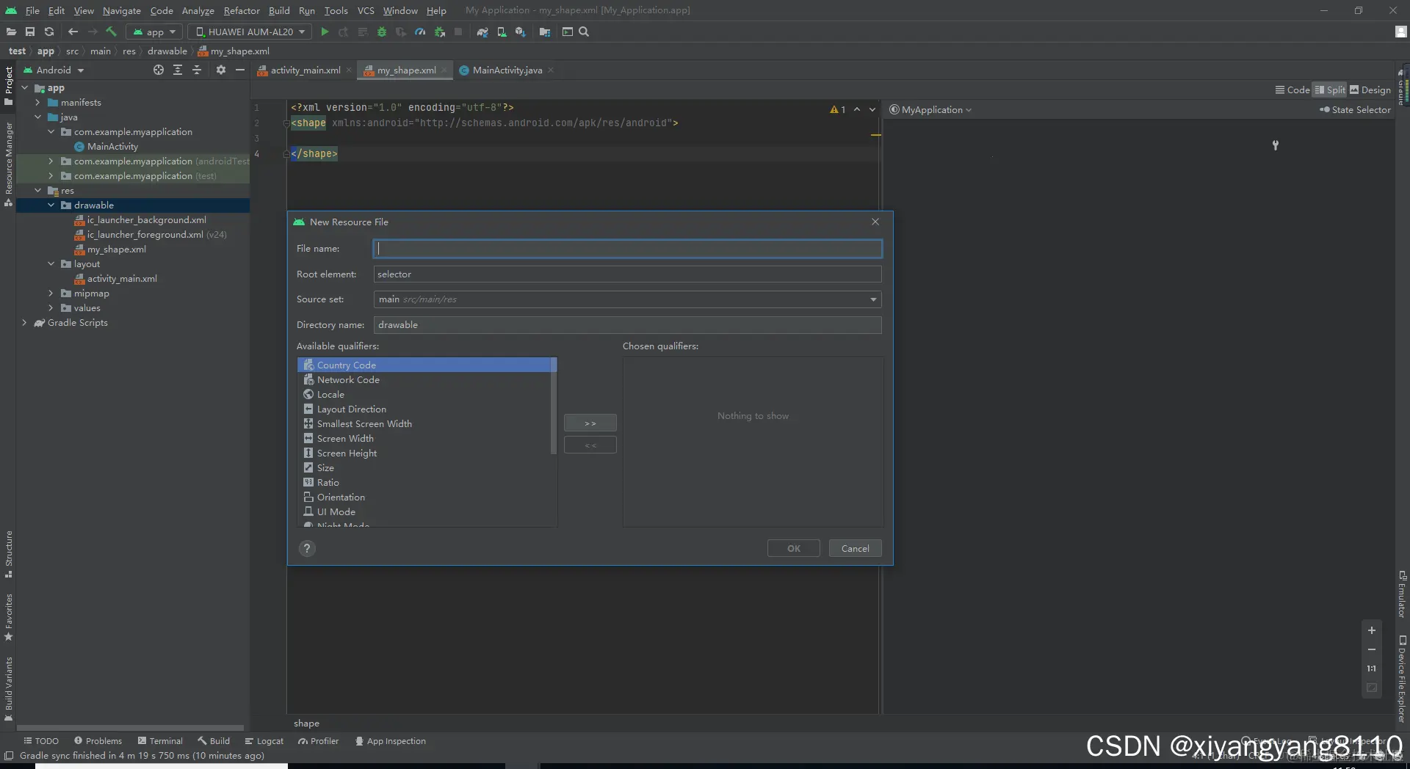Select the Orientation qualifier
The height and width of the screenshot is (769, 1410).
424,497
